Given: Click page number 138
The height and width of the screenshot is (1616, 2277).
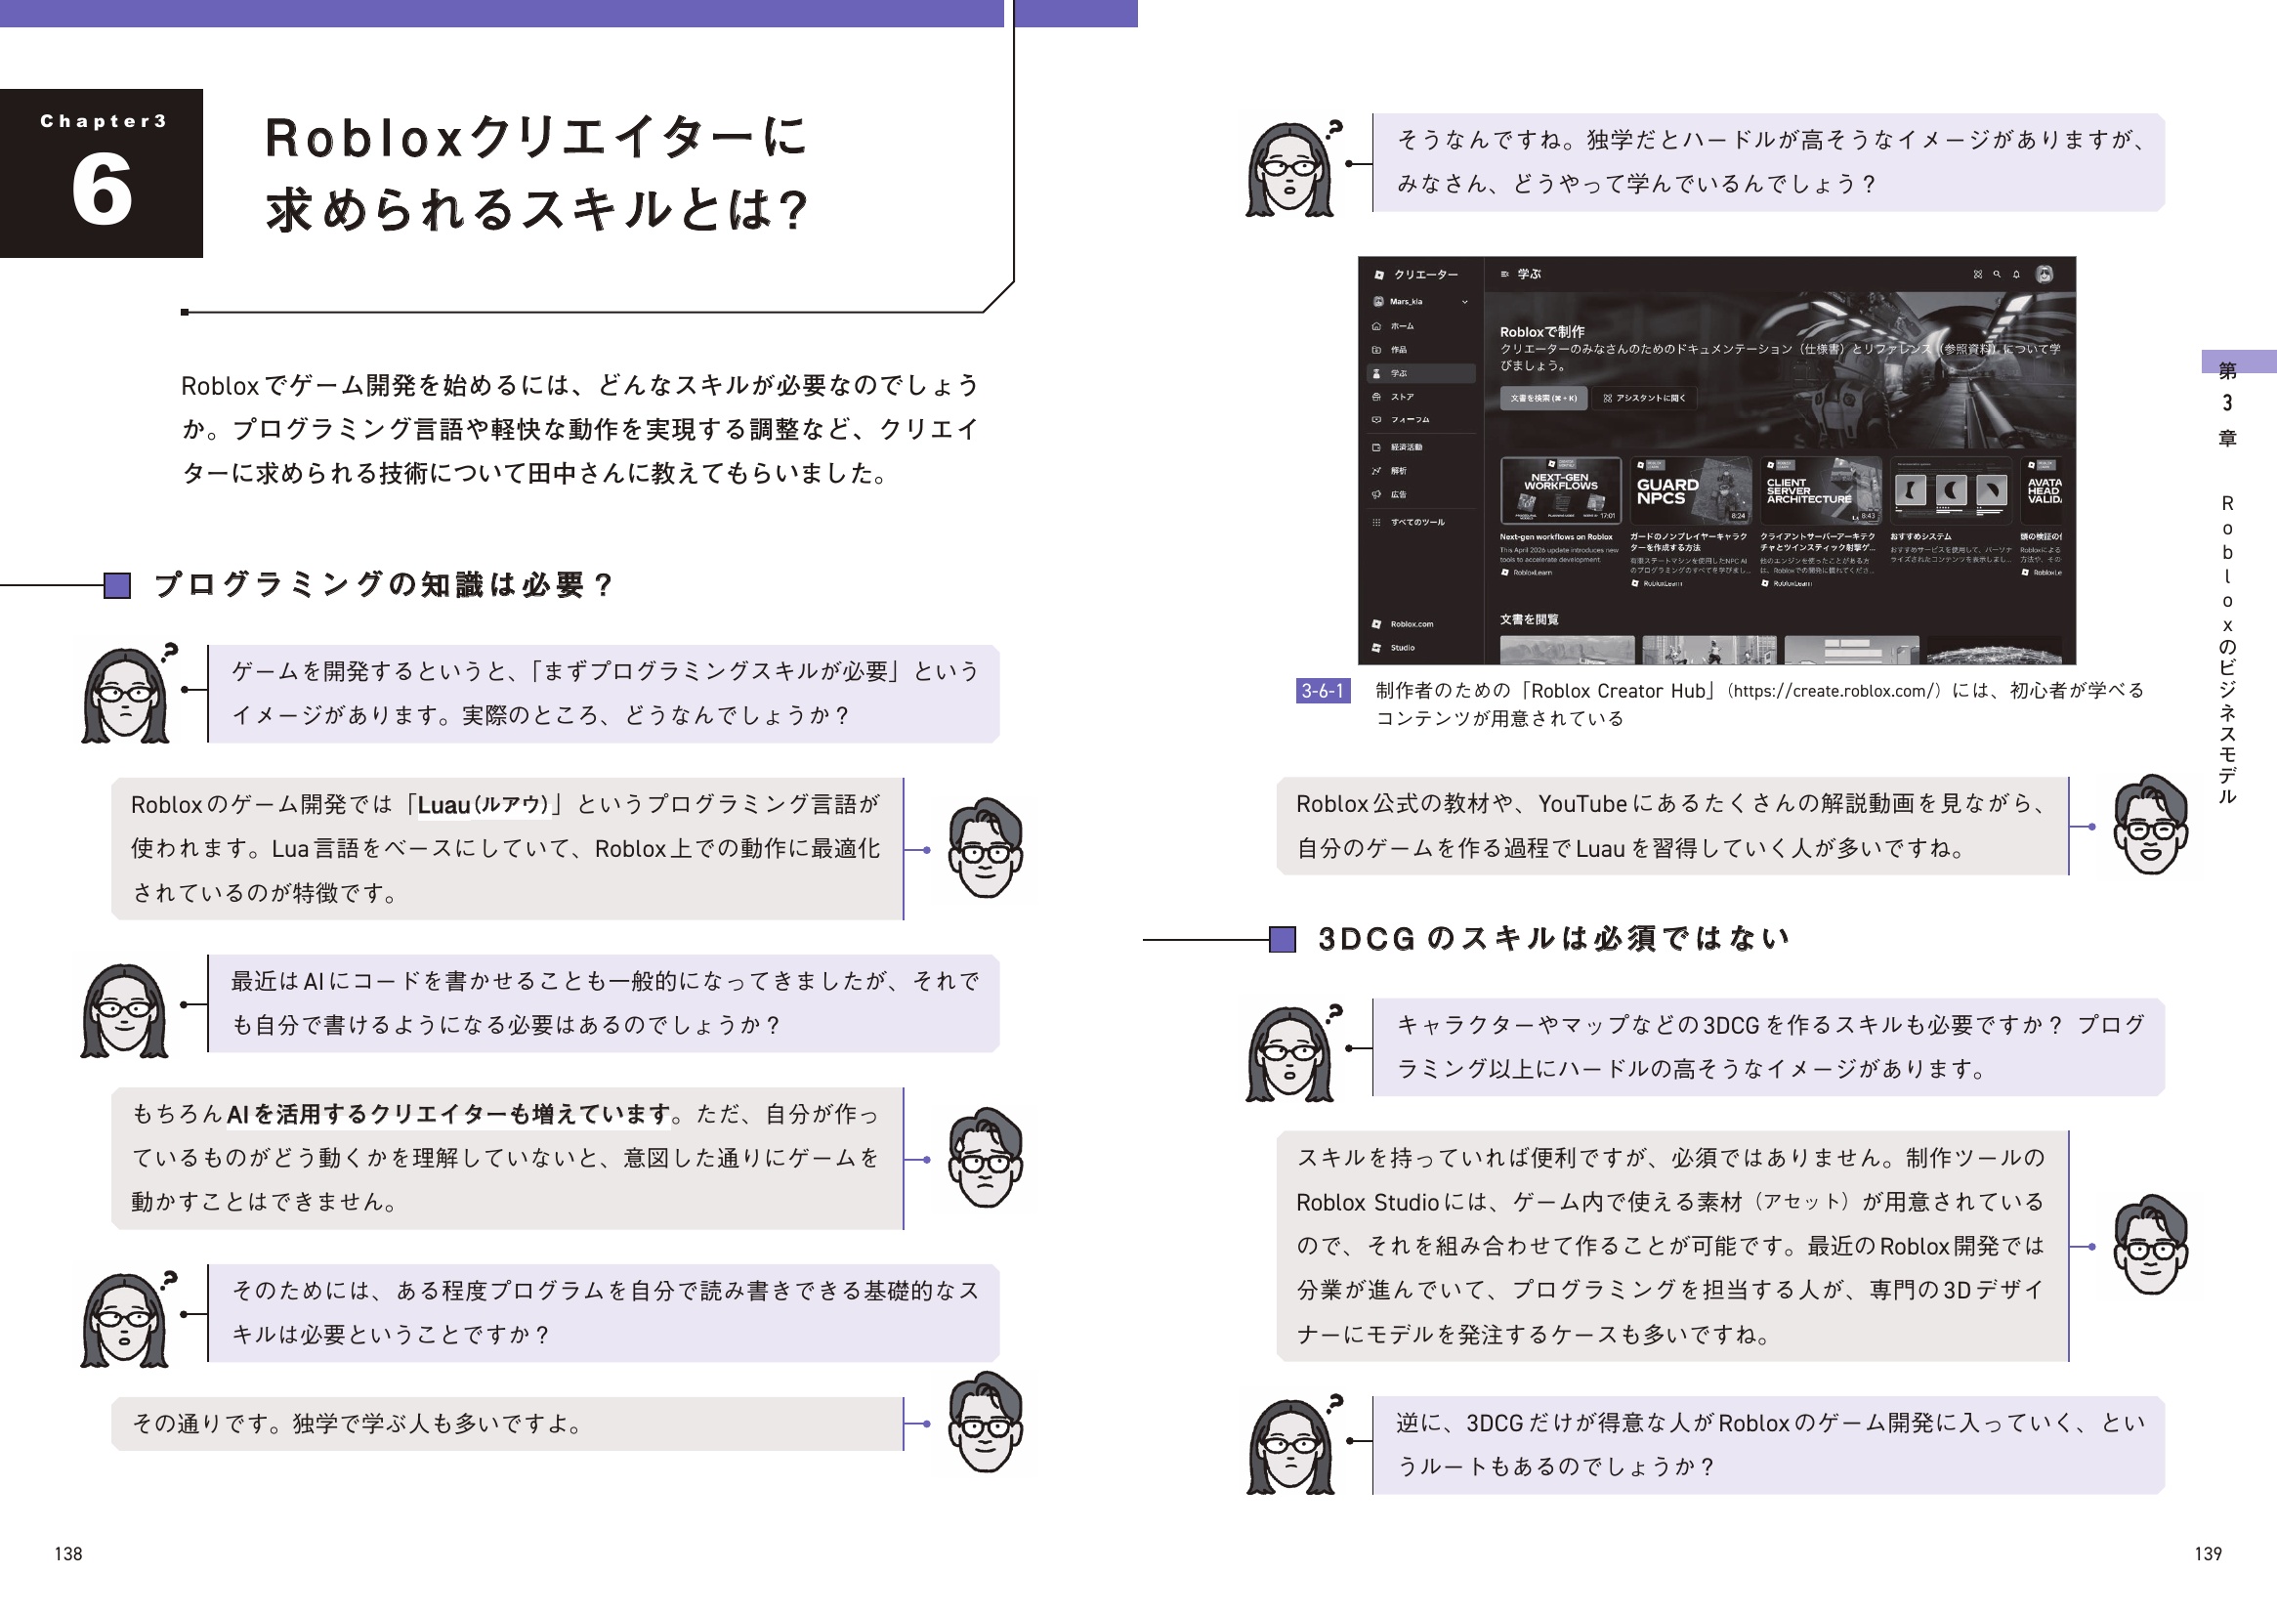Looking at the screenshot, I should pos(68,1553).
